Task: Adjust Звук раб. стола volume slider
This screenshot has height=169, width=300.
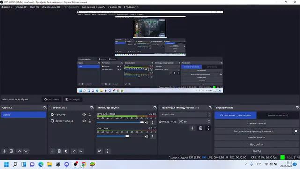Action: point(120,122)
